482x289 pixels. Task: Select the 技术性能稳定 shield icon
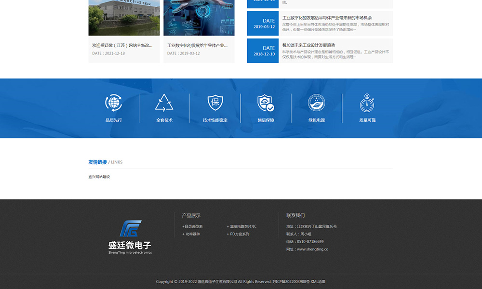pos(215,103)
